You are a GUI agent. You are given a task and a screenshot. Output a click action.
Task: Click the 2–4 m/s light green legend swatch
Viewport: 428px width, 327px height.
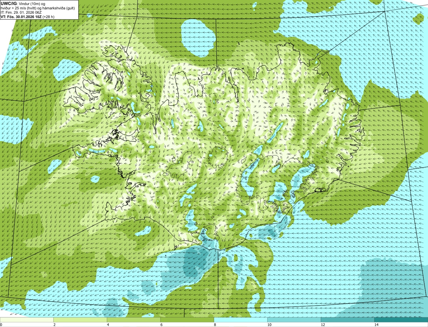click(x=80, y=320)
